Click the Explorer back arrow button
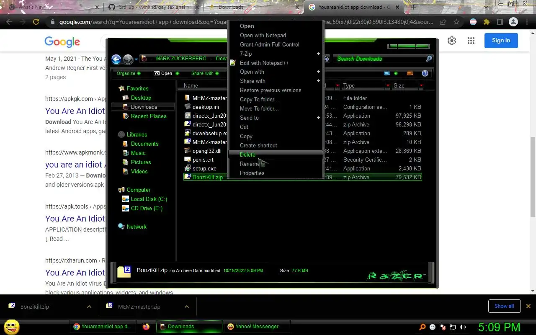Viewport: 536px width, 335px height. click(116, 59)
